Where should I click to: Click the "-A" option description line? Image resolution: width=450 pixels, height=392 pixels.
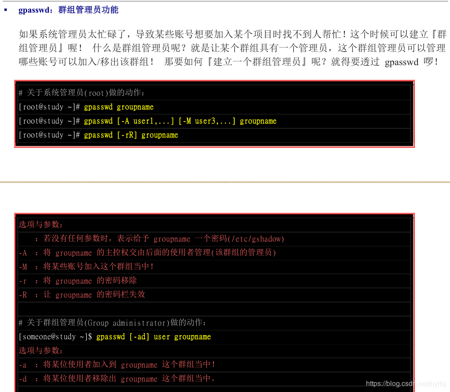(x=147, y=253)
